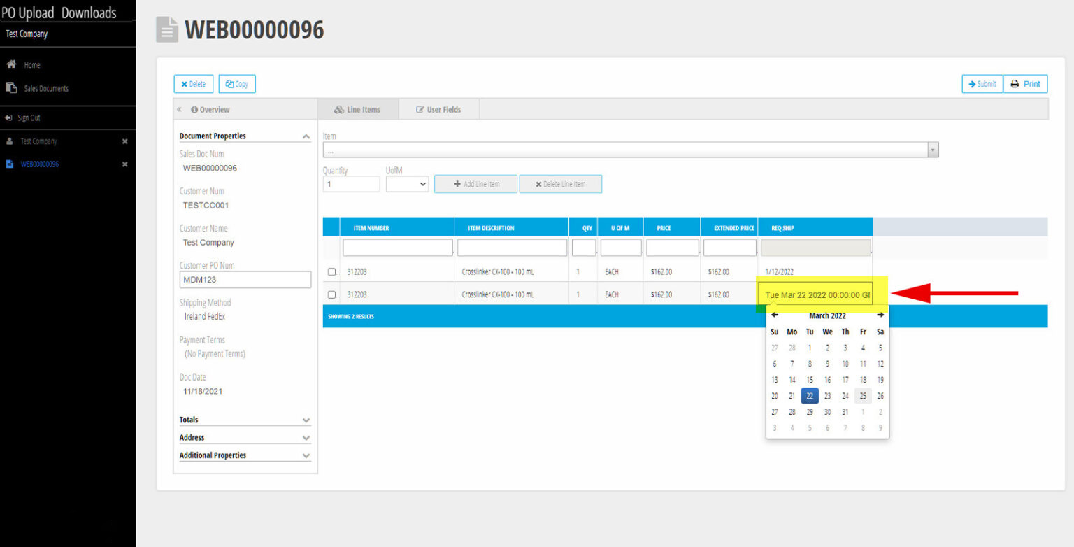Click the Delete button
Viewport: 1074px width, 547px height.
point(194,84)
